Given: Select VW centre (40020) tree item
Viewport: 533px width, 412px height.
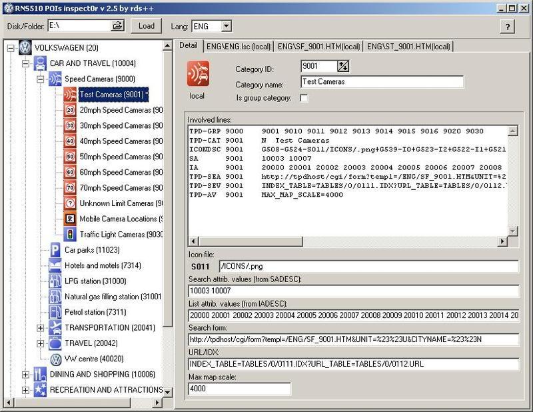Looking at the screenshot, I should [x=94, y=359].
